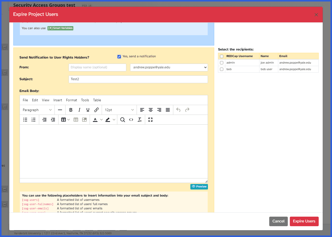Toggle italic formatting
332x237 pixels.
pos(79,110)
